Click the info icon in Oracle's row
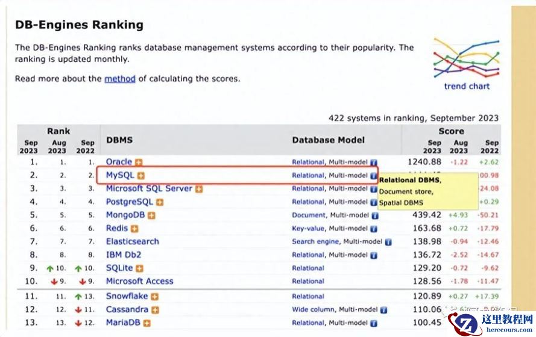536x337 pixels. coord(374,162)
